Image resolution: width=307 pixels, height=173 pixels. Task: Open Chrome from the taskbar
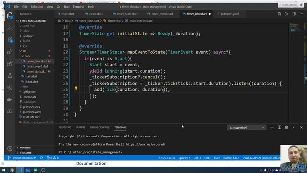12,170
